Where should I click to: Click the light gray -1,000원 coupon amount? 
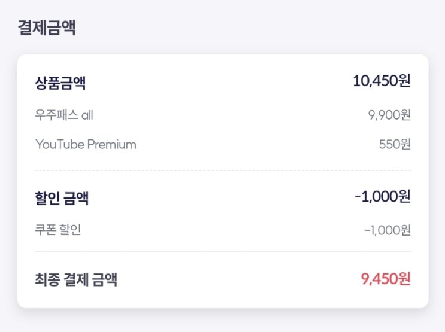pos(387,230)
